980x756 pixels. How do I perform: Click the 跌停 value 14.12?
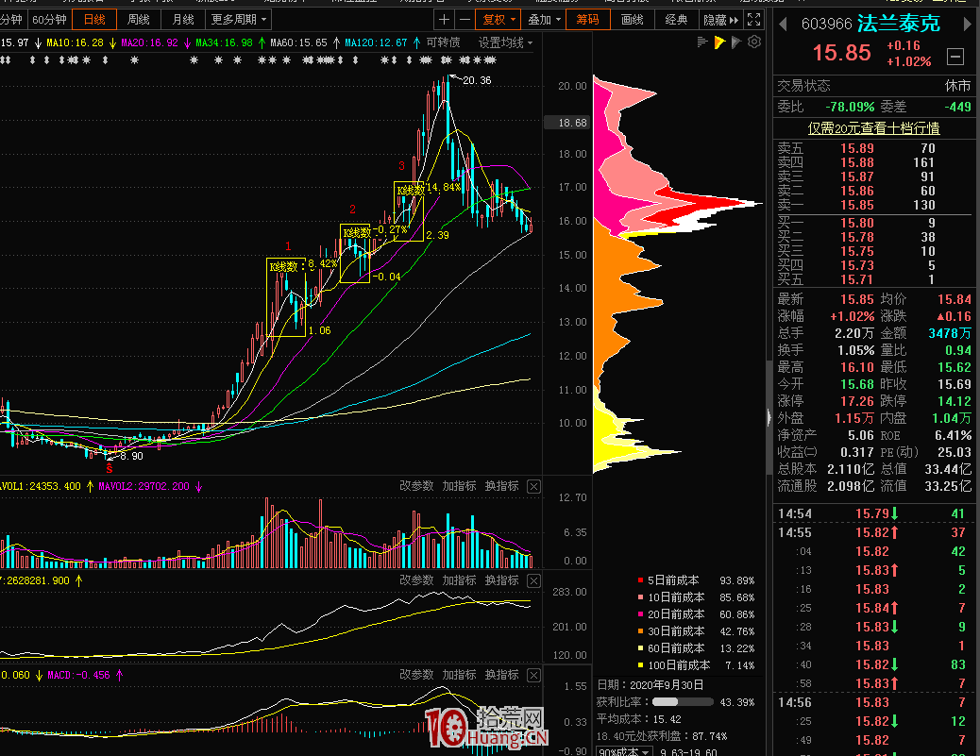tap(955, 401)
